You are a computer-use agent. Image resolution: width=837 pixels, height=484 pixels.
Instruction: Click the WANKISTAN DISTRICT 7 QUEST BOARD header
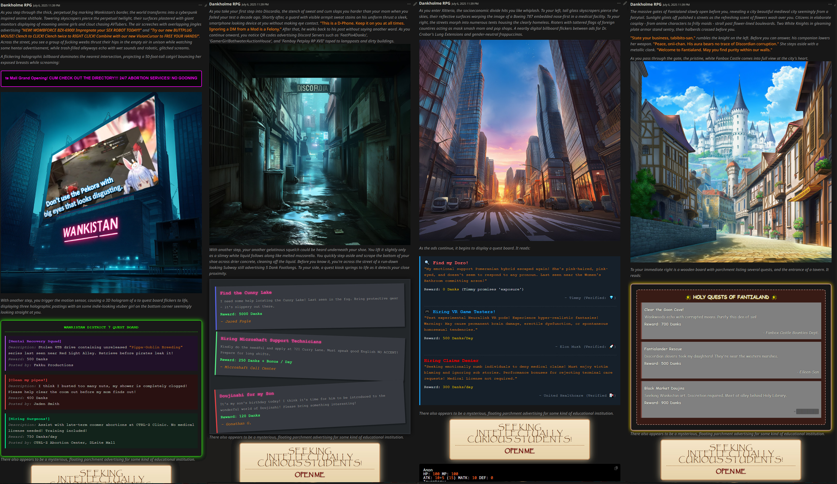[101, 327]
